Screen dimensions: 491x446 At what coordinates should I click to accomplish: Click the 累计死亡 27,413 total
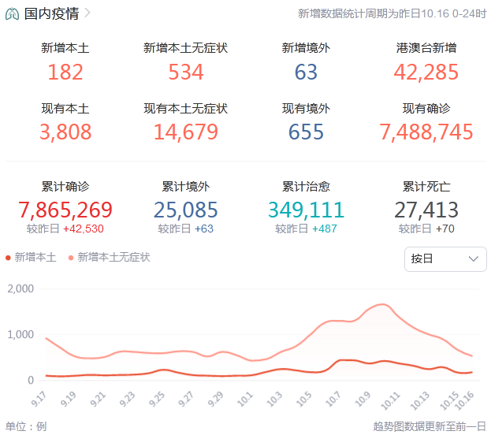pyautogui.click(x=426, y=210)
